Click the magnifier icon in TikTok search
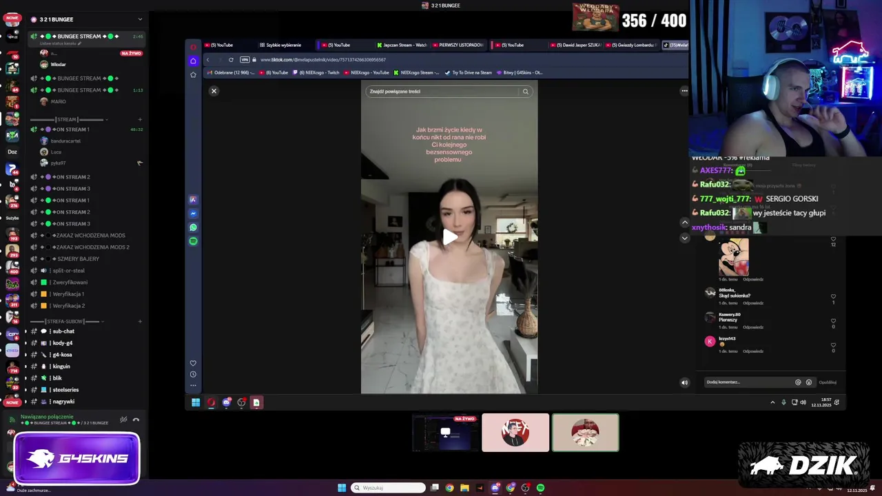This screenshot has width=882, height=496. [x=525, y=92]
